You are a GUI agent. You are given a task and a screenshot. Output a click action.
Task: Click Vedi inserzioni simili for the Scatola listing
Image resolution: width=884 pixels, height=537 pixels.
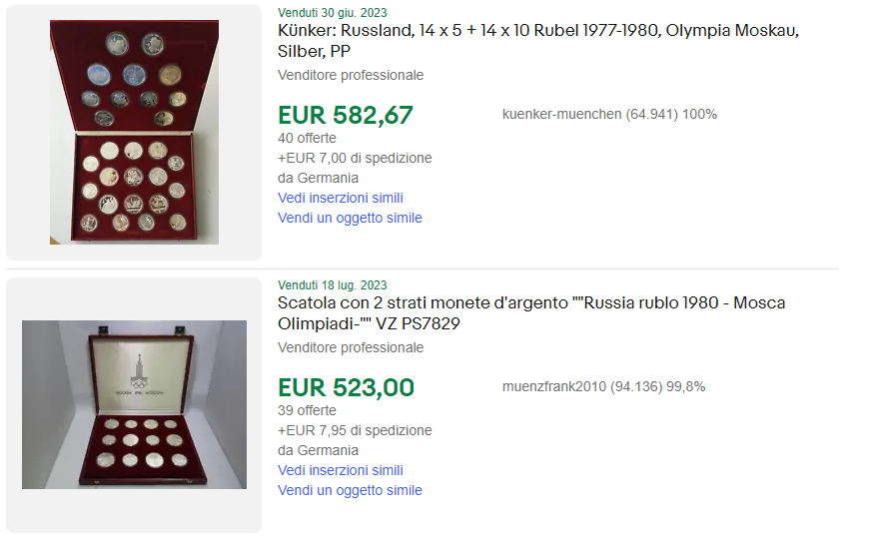[341, 470]
